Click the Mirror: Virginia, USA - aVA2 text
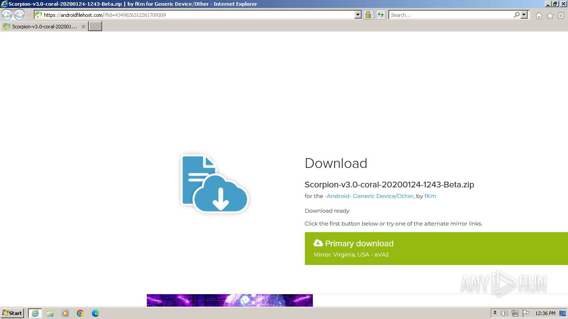The width and height of the screenshot is (568, 319). pyautogui.click(x=351, y=255)
